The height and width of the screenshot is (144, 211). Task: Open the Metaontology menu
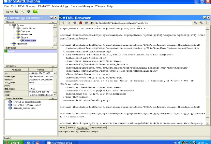60,6
